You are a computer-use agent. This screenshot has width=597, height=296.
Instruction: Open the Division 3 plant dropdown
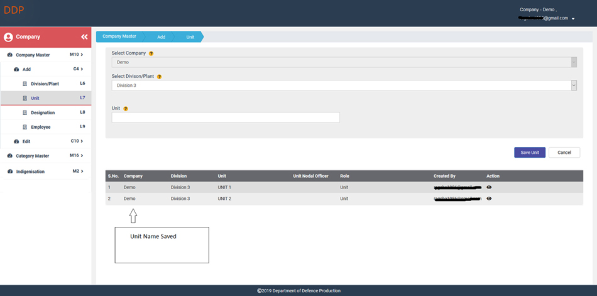pyautogui.click(x=344, y=85)
